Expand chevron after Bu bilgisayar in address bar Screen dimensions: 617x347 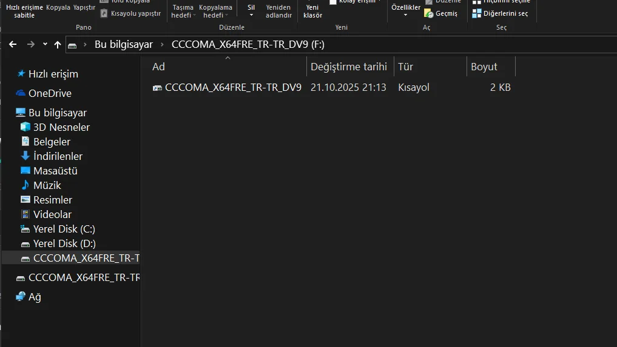(x=162, y=44)
